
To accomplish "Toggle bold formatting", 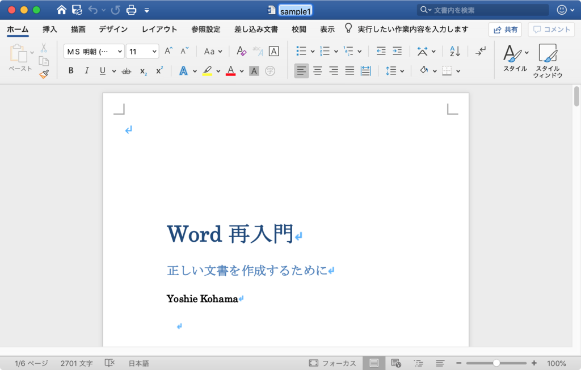I will pyautogui.click(x=71, y=71).
